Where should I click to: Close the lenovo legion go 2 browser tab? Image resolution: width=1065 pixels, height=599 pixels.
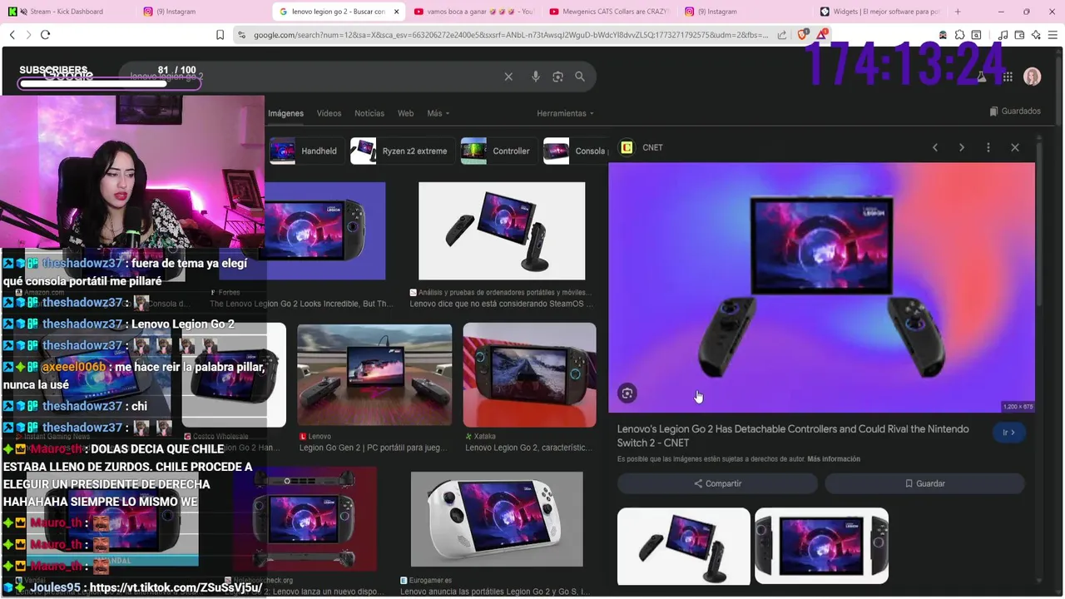(396, 12)
